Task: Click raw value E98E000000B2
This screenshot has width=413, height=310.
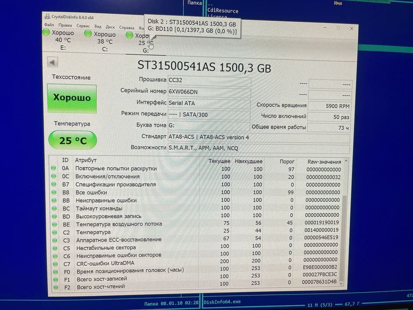Action: click(320, 267)
